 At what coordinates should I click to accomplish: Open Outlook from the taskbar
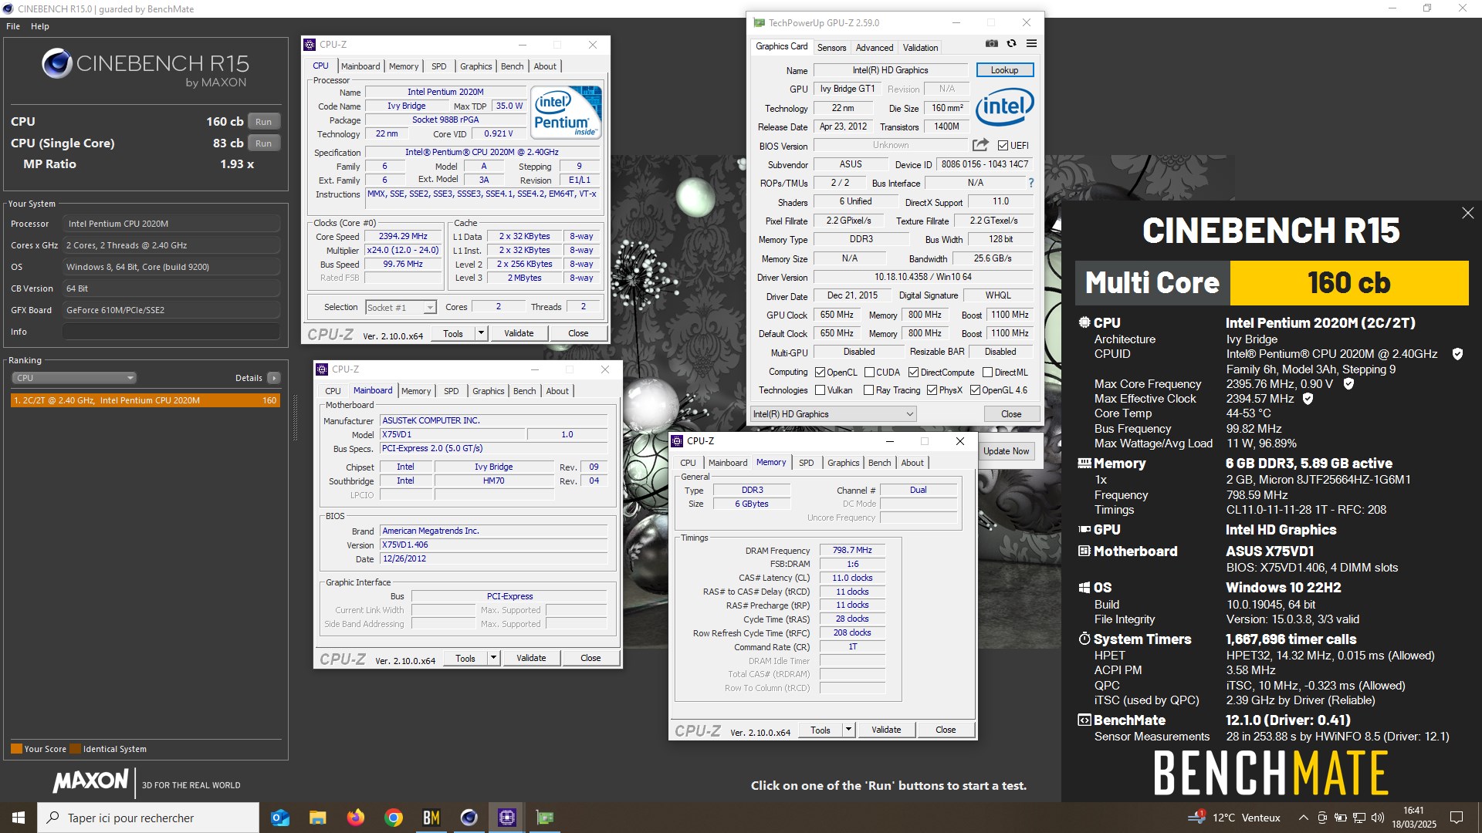(x=280, y=818)
